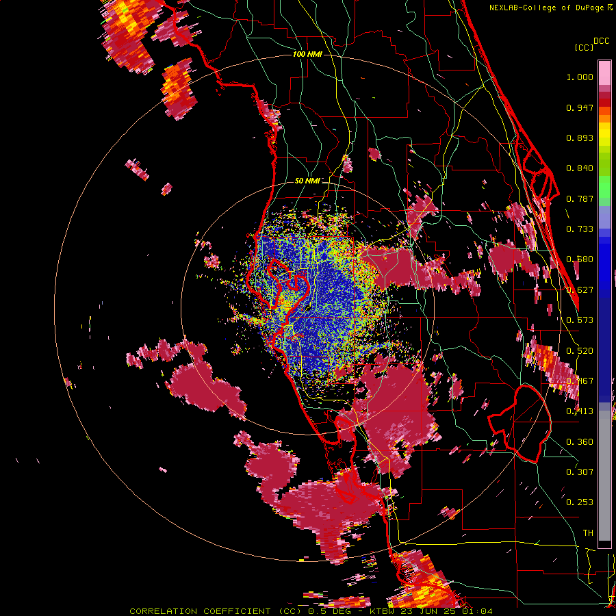
Task: Click the 0.307 color scale value
Action: pyautogui.click(x=580, y=472)
